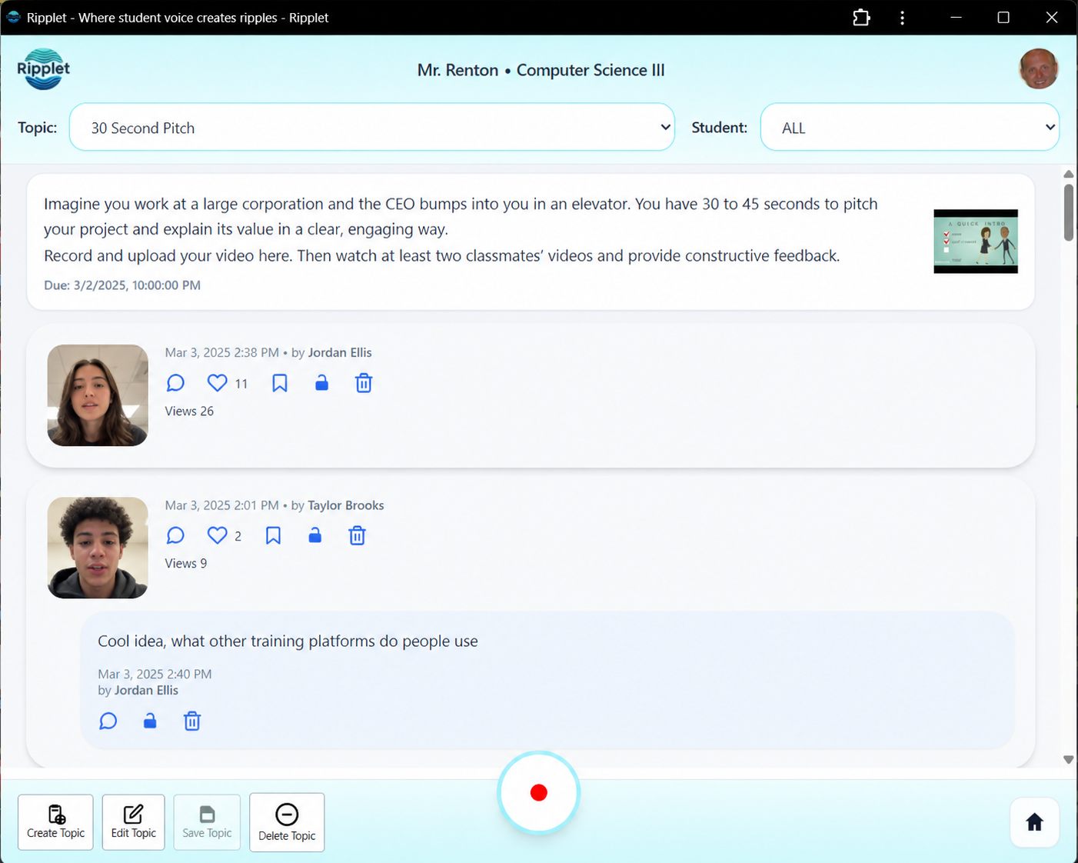Open the three-dot menu in title bar
This screenshot has width=1078, height=863.
(902, 18)
